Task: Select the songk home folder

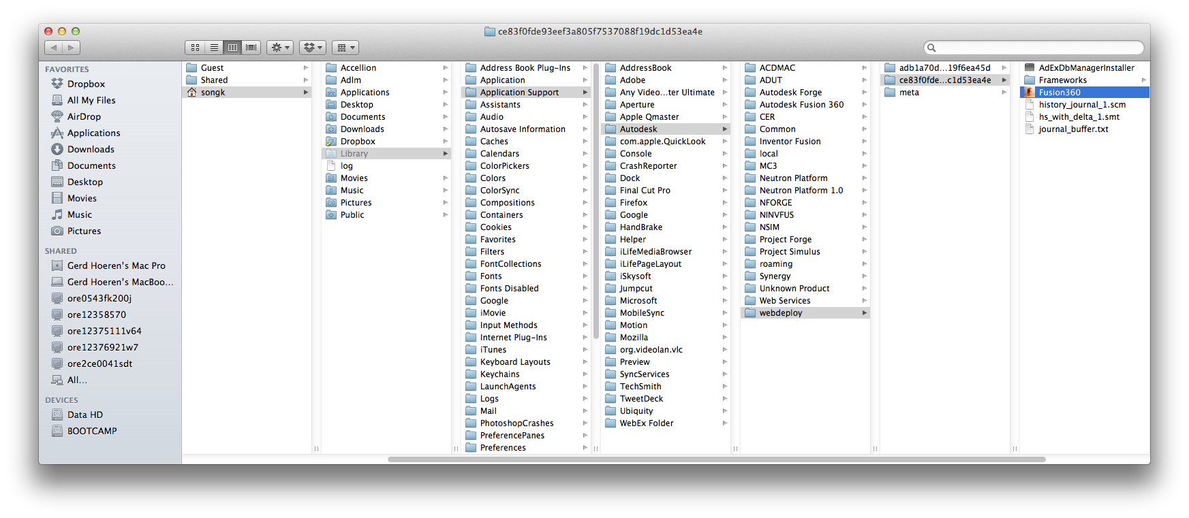Action: (247, 93)
